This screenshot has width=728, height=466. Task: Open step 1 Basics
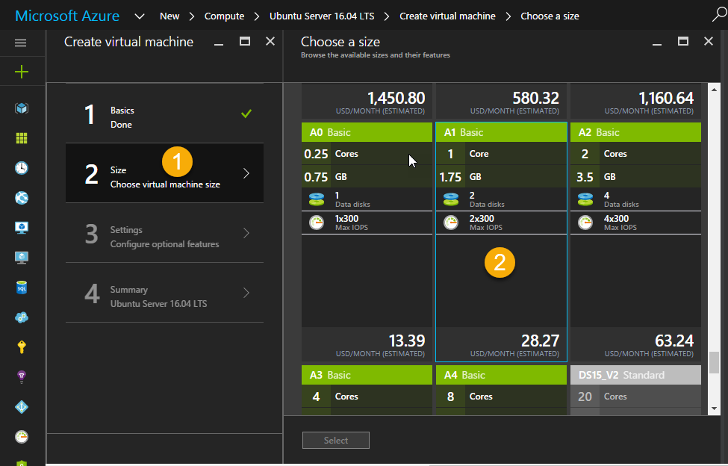[165, 114]
